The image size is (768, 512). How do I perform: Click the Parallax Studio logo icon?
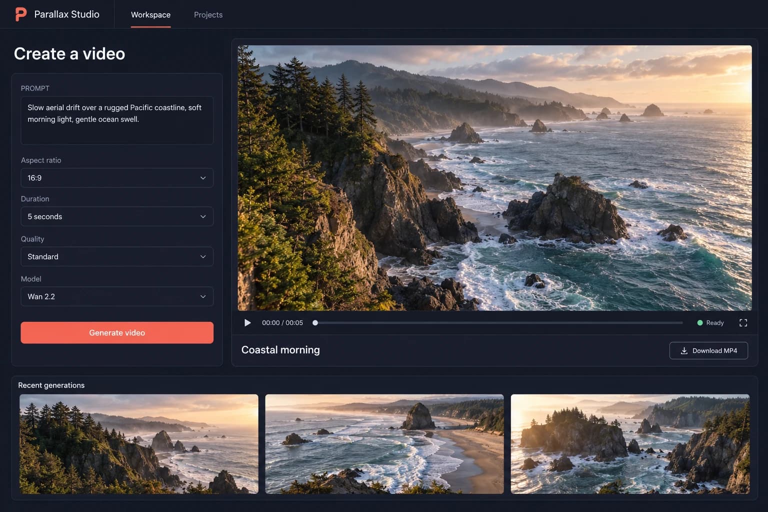pyautogui.click(x=21, y=14)
